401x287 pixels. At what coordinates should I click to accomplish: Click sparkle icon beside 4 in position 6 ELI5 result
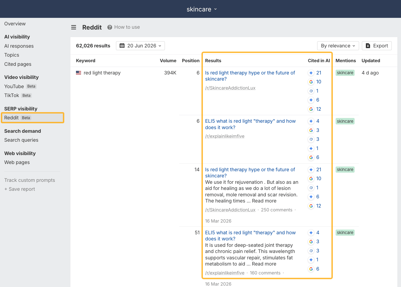(311, 121)
